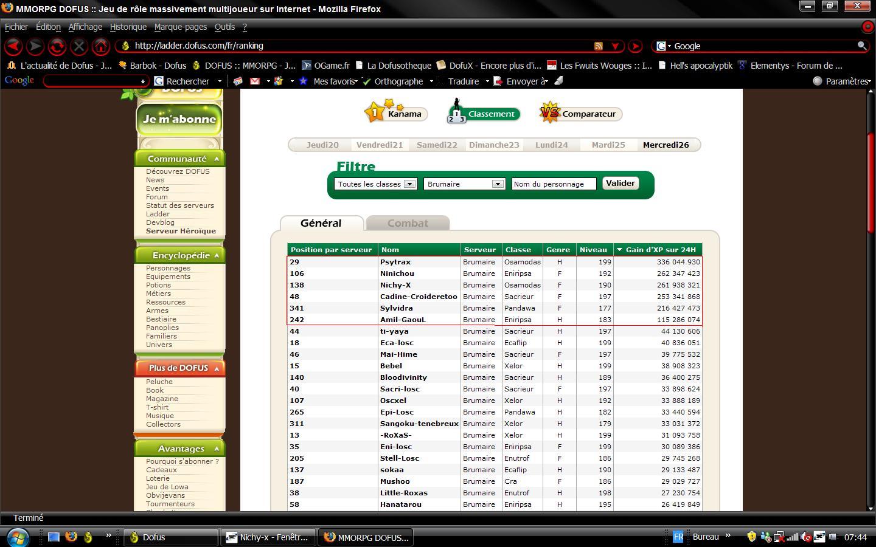Image resolution: width=876 pixels, height=547 pixels.
Task: Collapse the Communauté sidebar section
Action: [217, 159]
